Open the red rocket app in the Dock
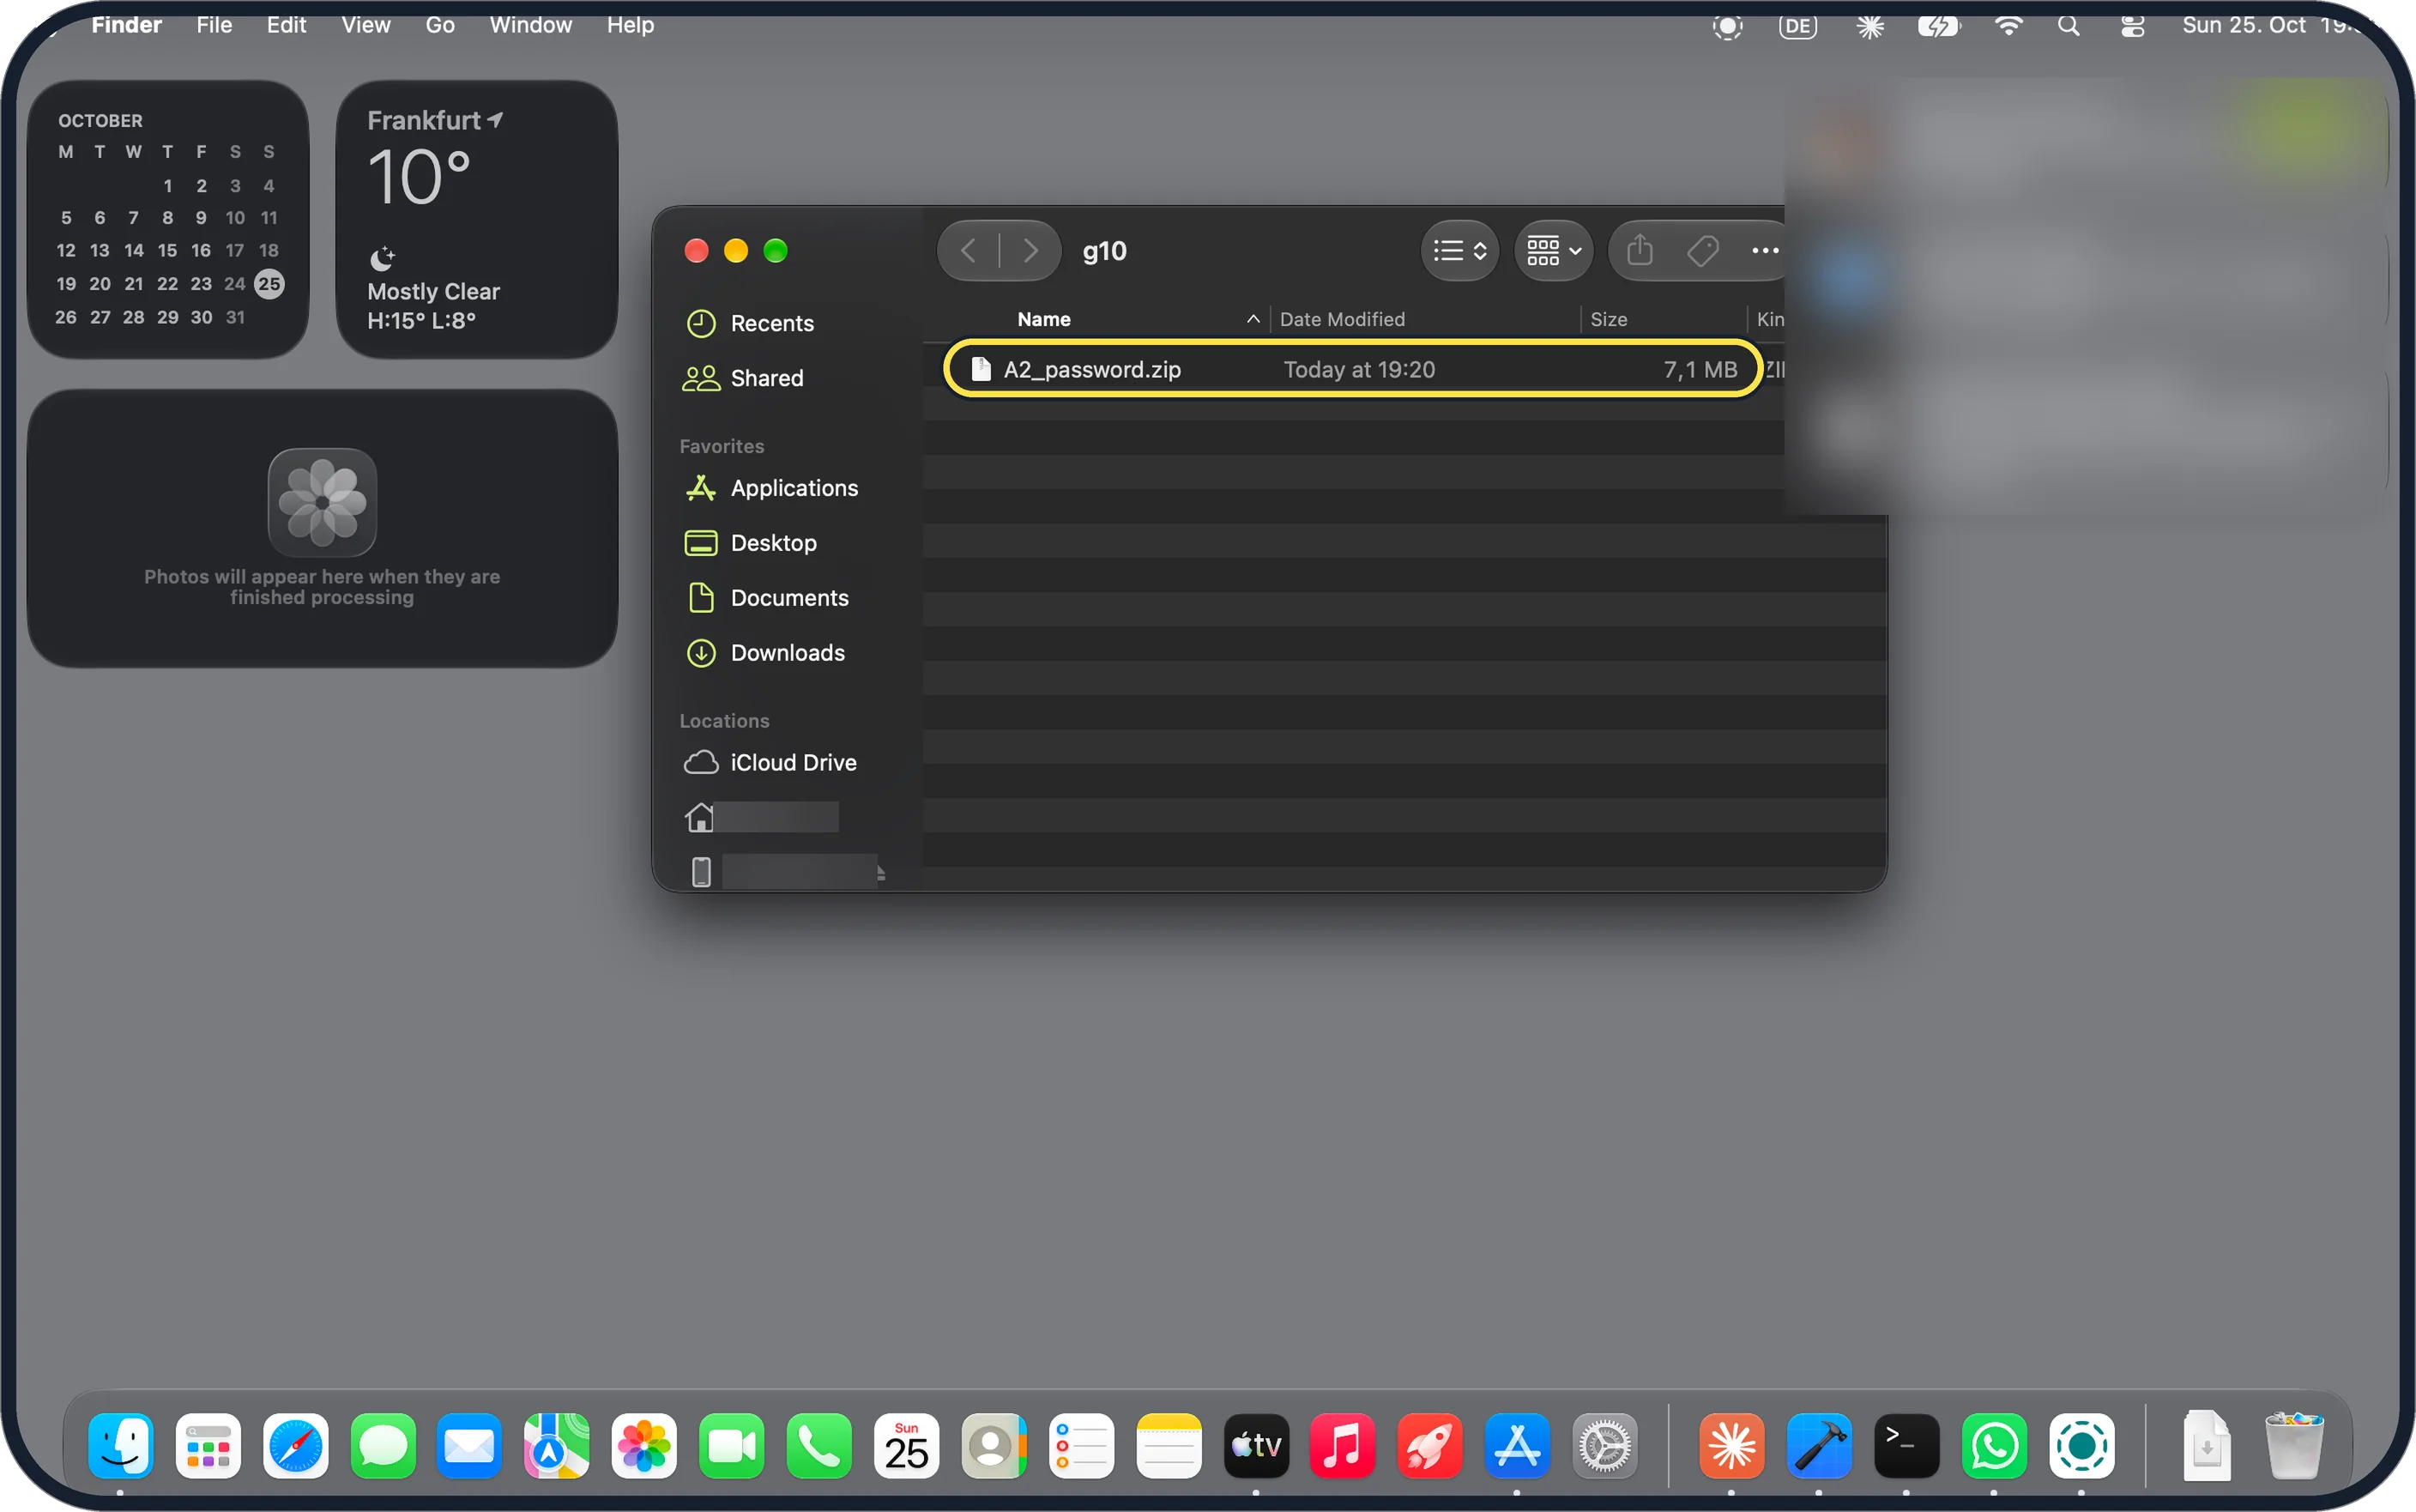 click(1430, 1445)
